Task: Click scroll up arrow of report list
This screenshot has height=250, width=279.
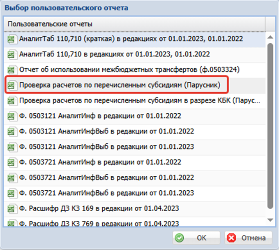Action: tap(270, 37)
